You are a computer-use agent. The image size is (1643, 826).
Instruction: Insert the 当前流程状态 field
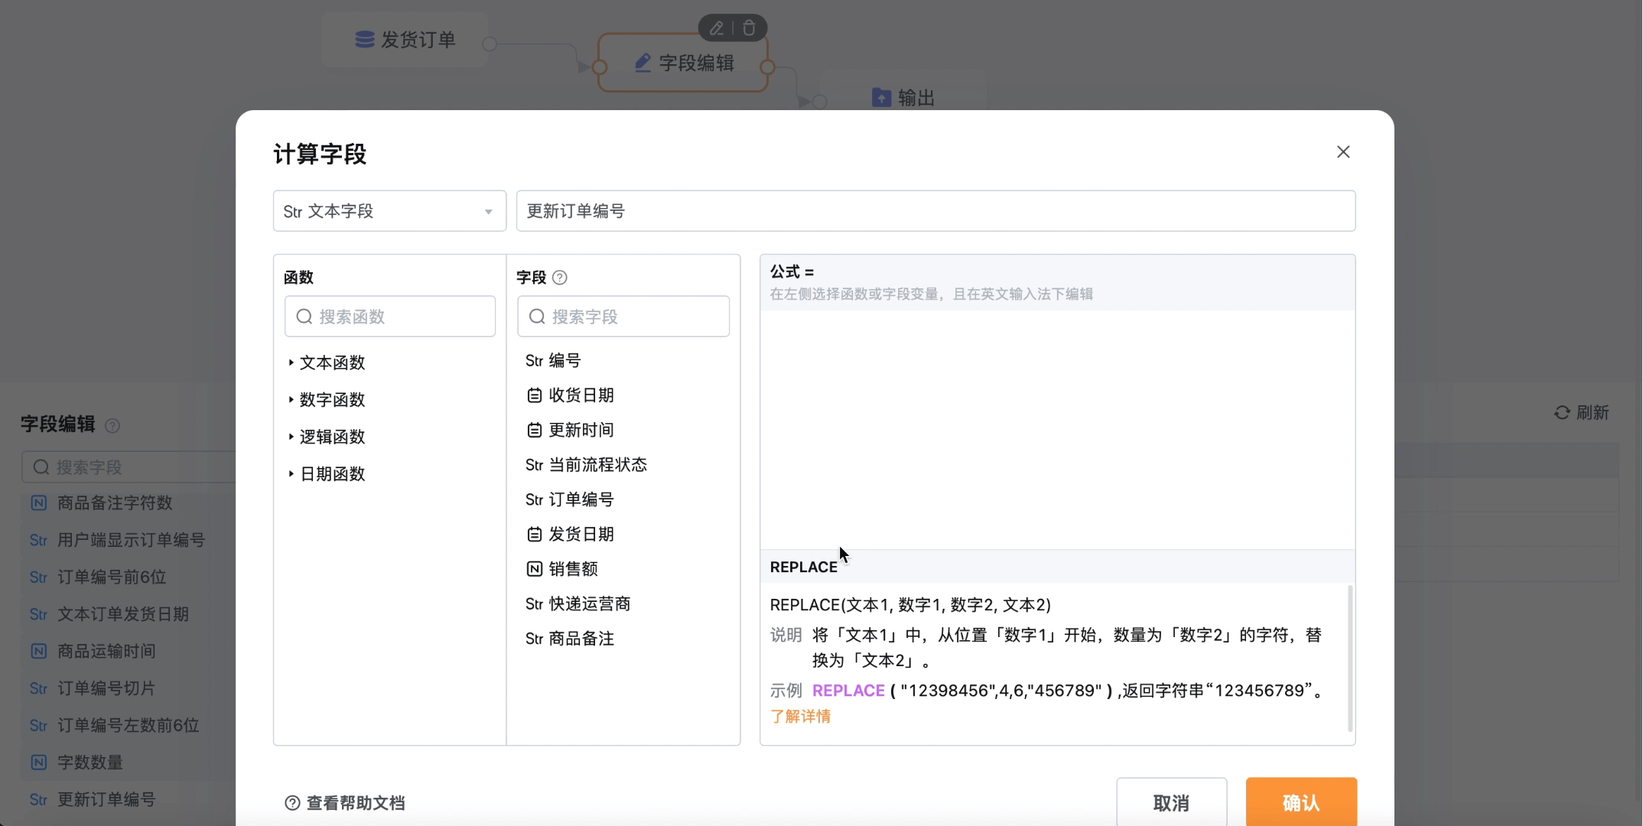586,465
